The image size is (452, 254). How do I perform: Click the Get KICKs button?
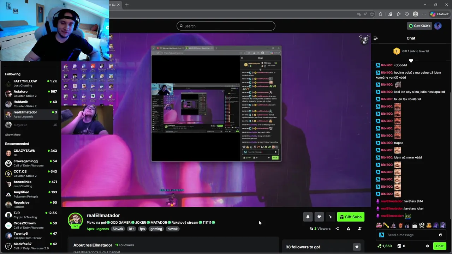coord(420,26)
